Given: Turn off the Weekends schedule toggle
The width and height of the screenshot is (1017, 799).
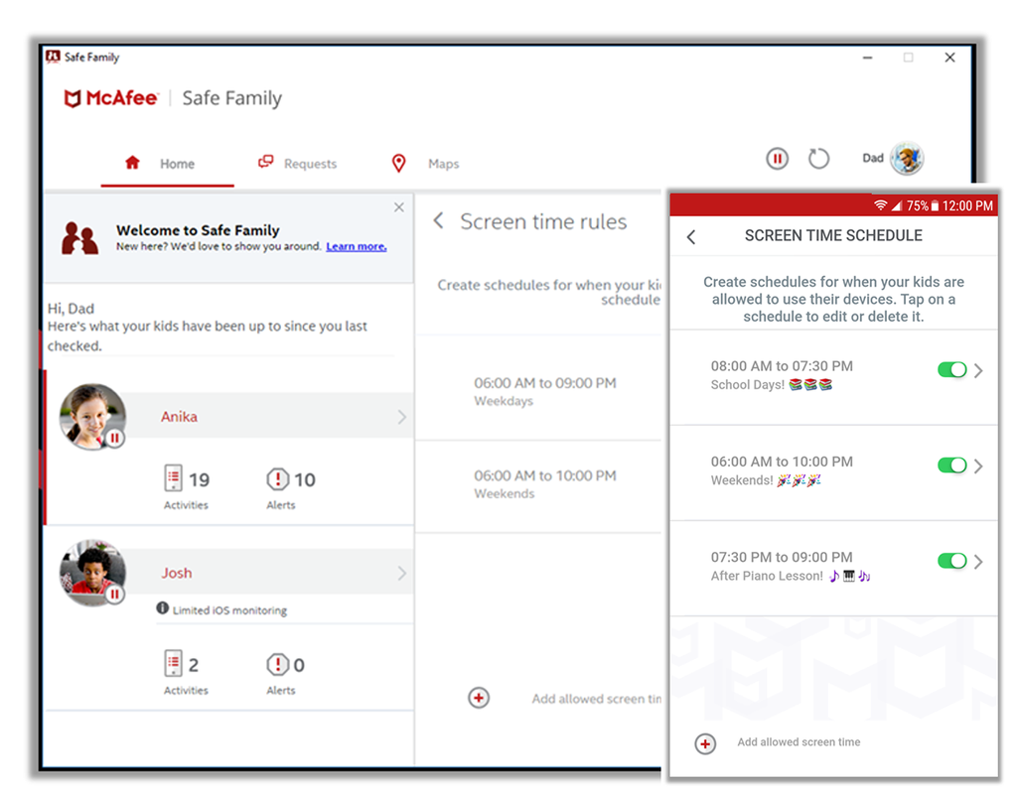Looking at the screenshot, I should (952, 465).
